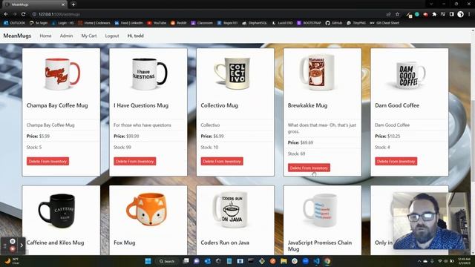The width and height of the screenshot is (475, 267).
Task: Delete Dam Good Coffee from inventory
Action: (x=396, y=162)
